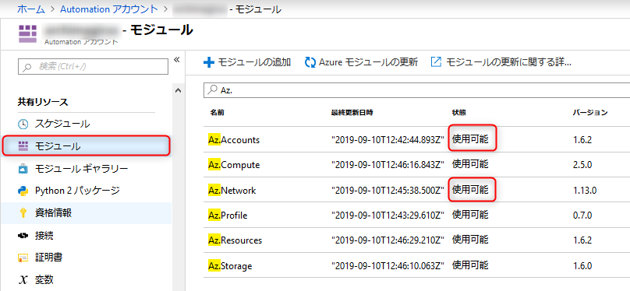This screenshot has width=630, height=291.
Task: Click the purple modules icon in sidebar
Action: [23, 146]
